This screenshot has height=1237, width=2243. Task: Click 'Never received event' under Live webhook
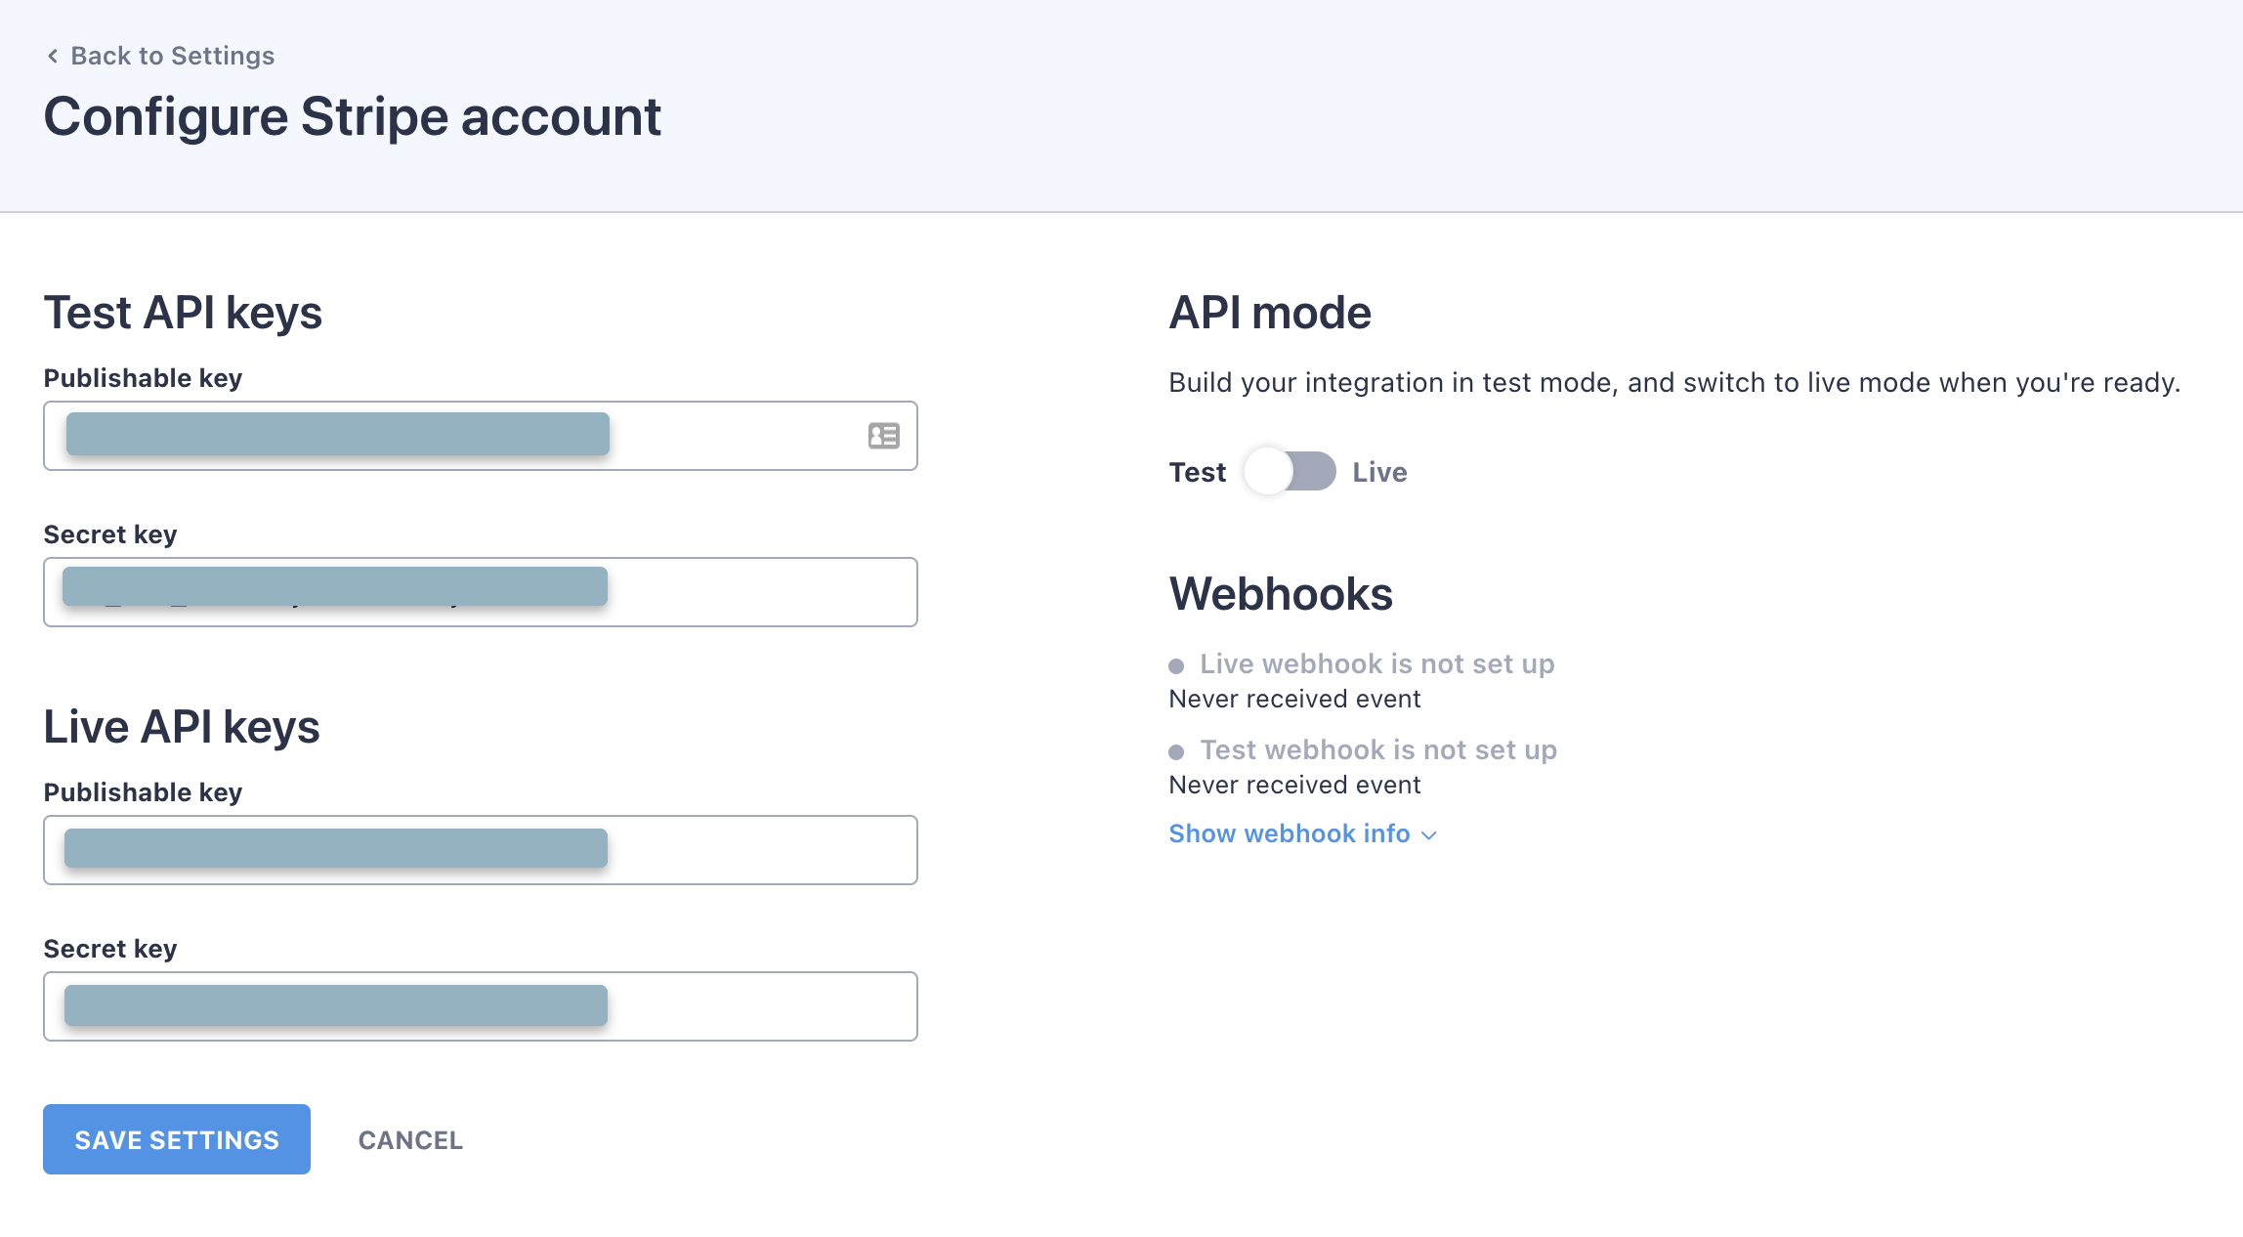(x=1294, y=699)
